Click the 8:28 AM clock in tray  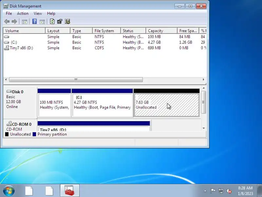(245, 188)
